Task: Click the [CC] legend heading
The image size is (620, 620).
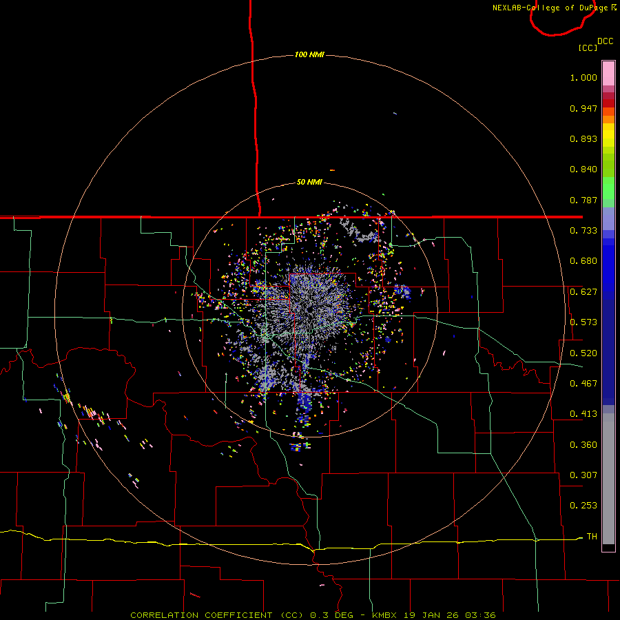Action: click(x=588, y=48)
